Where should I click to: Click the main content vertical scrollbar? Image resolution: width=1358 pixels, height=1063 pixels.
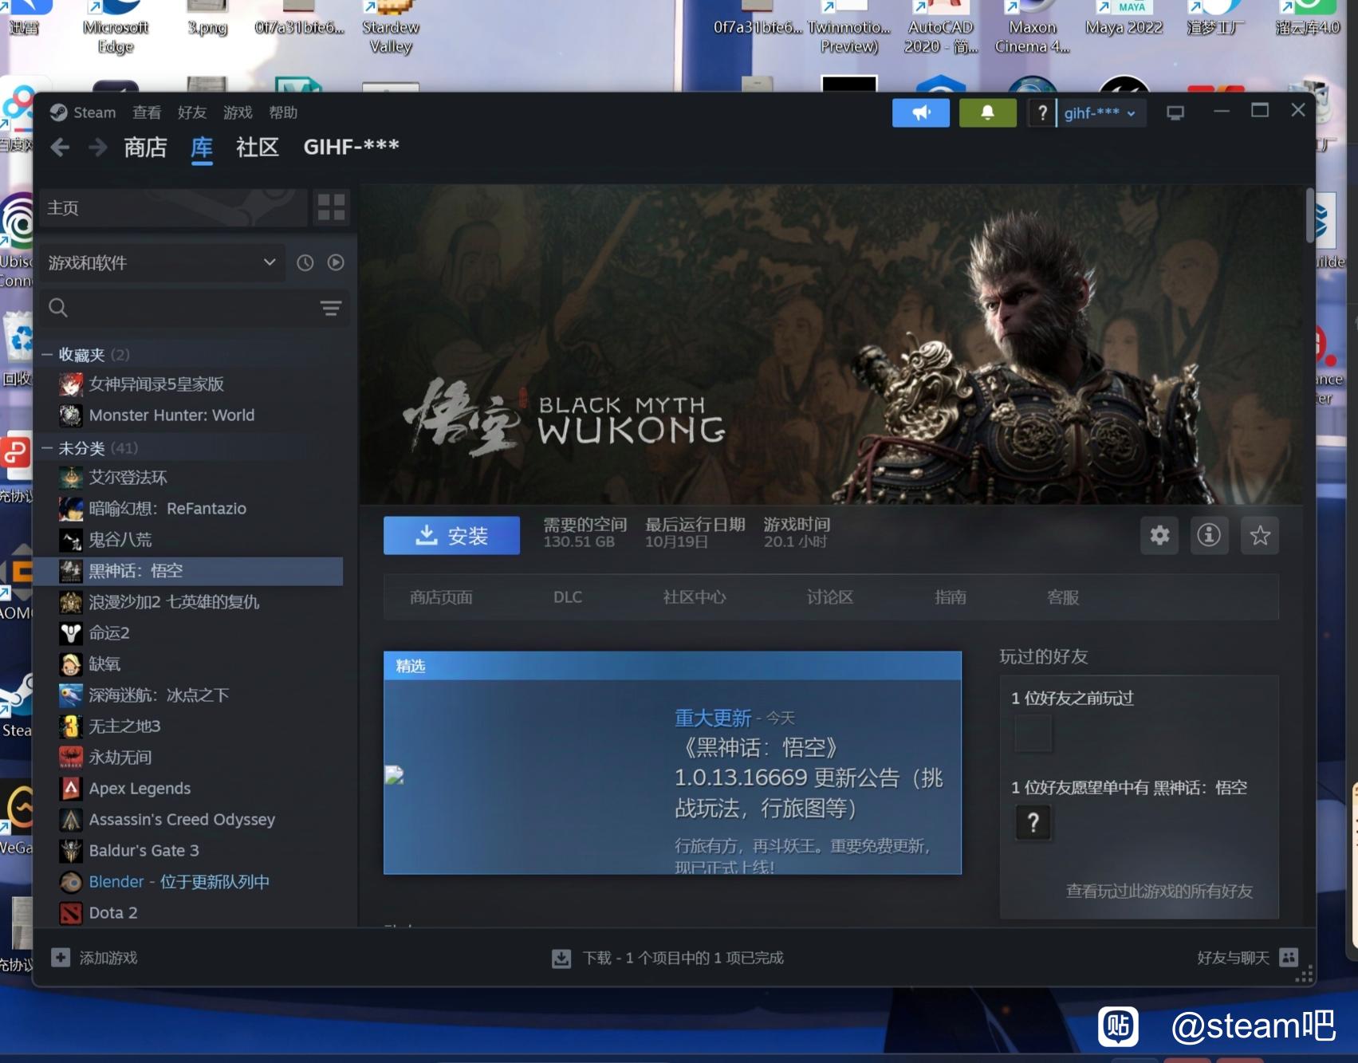coord(1309,215)
